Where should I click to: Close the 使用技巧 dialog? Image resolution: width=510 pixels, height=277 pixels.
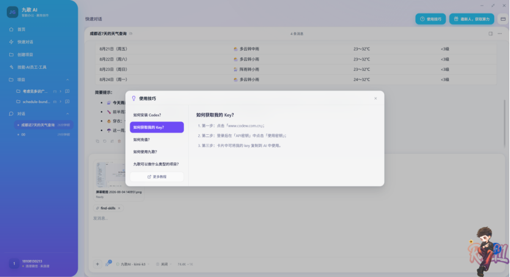click(375, 98)
